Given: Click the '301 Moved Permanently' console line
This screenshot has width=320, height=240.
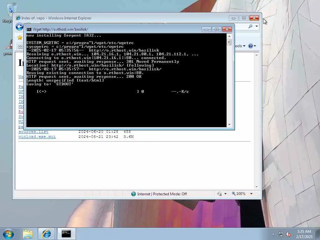Looking at the screenshot, I should click(102, 62).
